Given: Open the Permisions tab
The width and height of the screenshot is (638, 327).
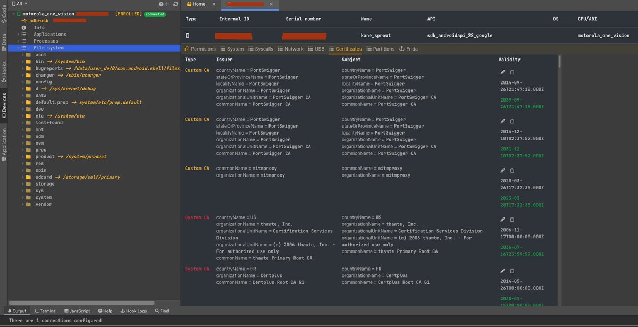Looking at the screenshot, I should click(x=200, y=49).
